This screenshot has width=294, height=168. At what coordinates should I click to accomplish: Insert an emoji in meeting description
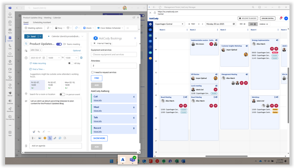point(45,138)
